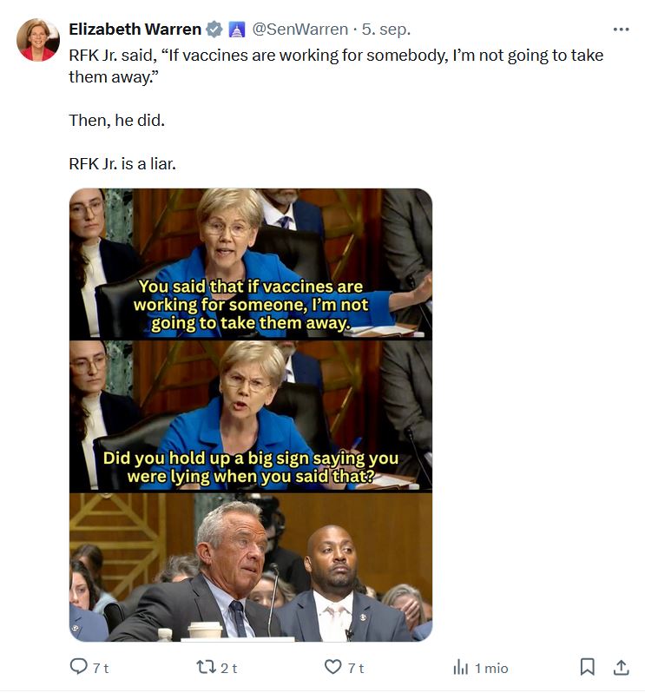Like the tweet with the heart icon
Image resolution: width=645 pixels, height=693 pixels.
click(332, 666)
